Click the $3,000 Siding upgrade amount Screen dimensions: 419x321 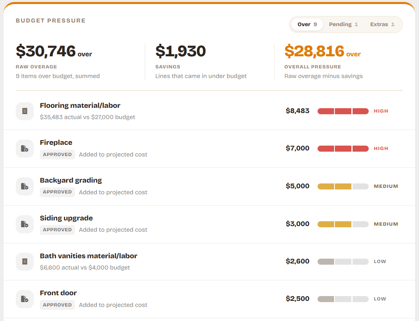297,224
